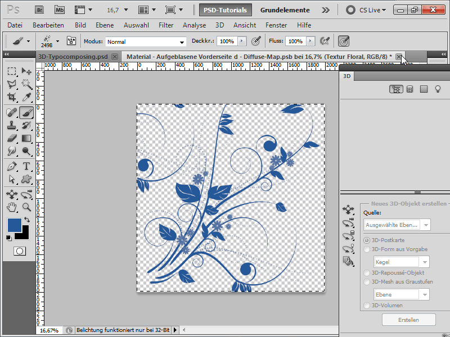The image size is (450, 337).
Task: Launch Mini Bridge
Action: (60, 10)
